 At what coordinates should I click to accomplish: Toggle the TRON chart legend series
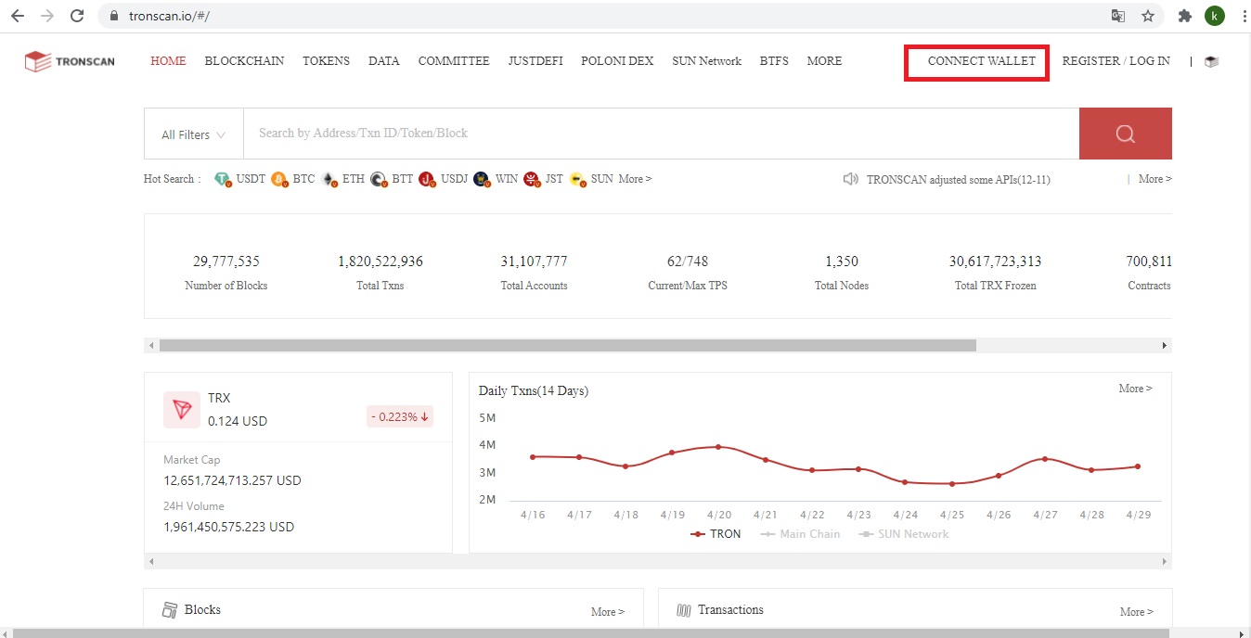click(x=716, y=534)
